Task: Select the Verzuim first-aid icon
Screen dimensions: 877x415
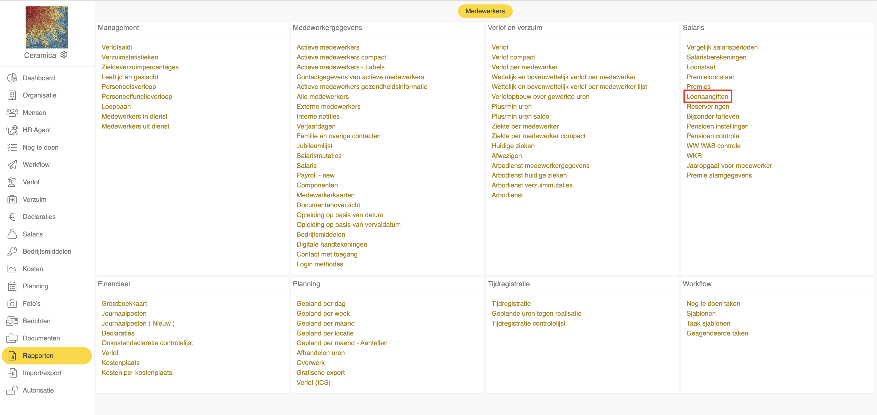Action: click(x=12, y=199)
